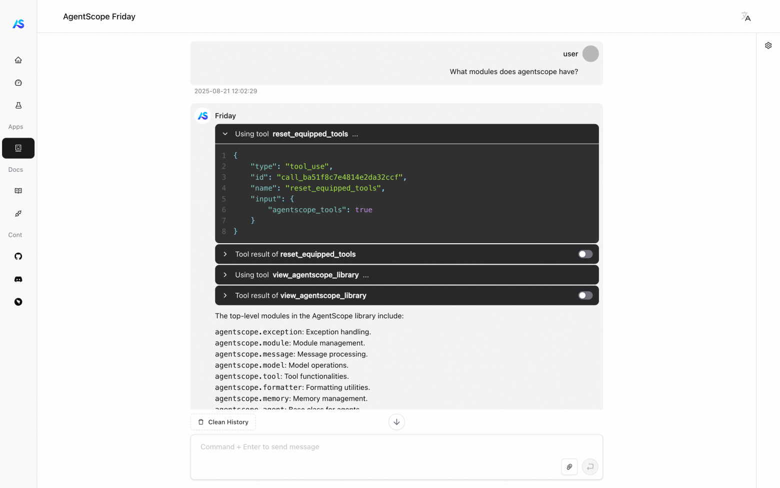Open the home page icon in sidebar
This screenshot has width=780, height=488.
18,60
